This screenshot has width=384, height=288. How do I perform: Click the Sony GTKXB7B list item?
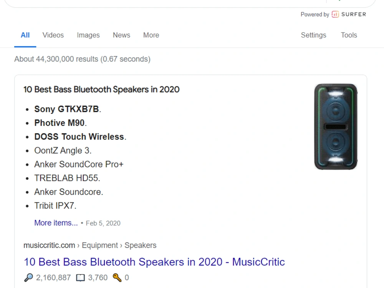click(x=68, y=109)
